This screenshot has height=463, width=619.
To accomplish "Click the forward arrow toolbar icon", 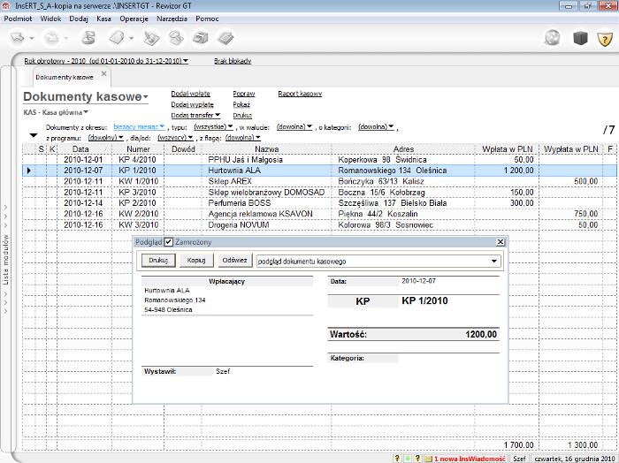I will point(52,38).
